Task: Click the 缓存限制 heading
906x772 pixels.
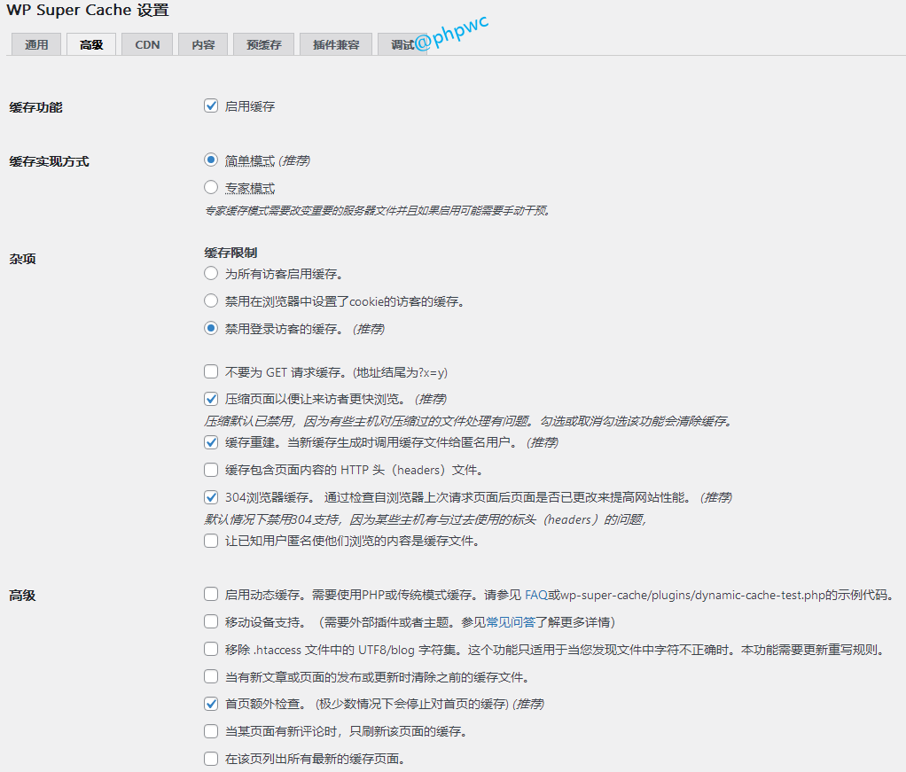Action: point(230,253)
